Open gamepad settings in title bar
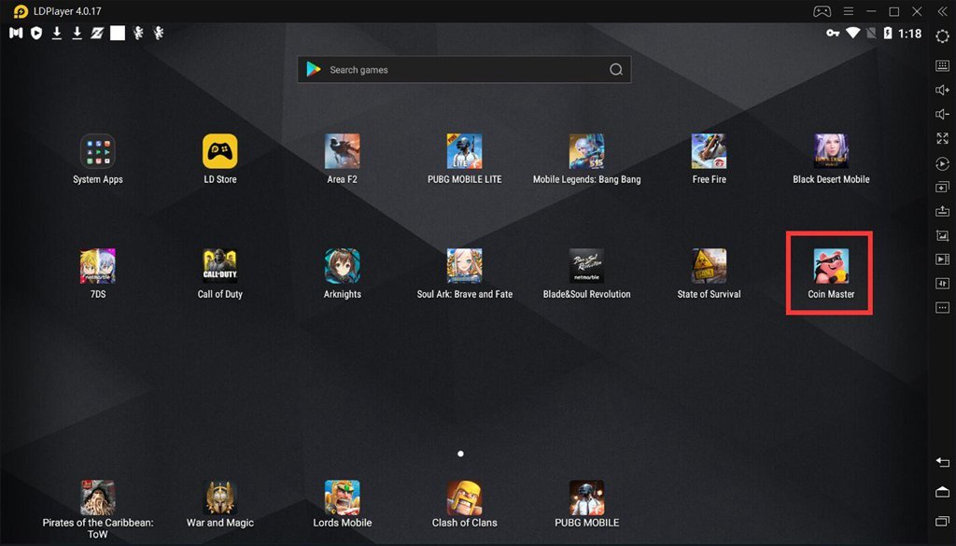The height and width of the screenshot is (546, 956). 822,11
